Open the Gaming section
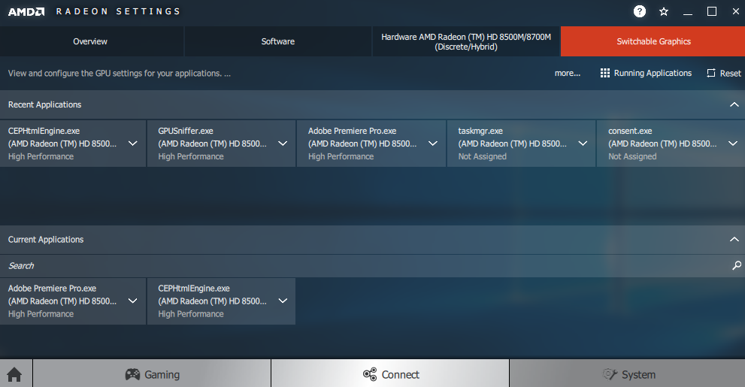745x387 pixels. (x=152, y=374)
